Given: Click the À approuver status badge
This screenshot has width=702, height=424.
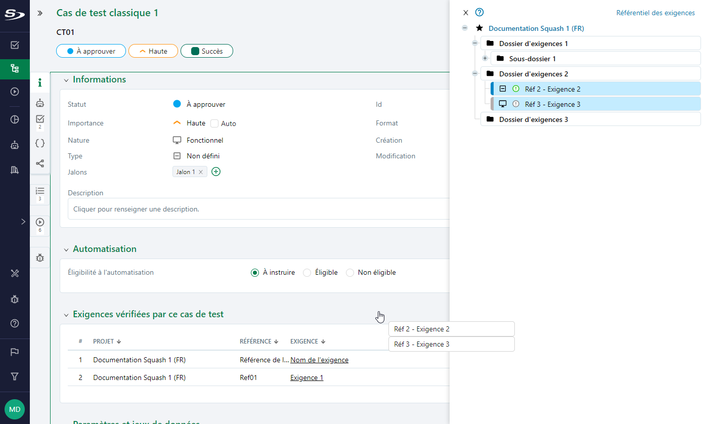Looking at the screenshot, I should click(91, 51).
